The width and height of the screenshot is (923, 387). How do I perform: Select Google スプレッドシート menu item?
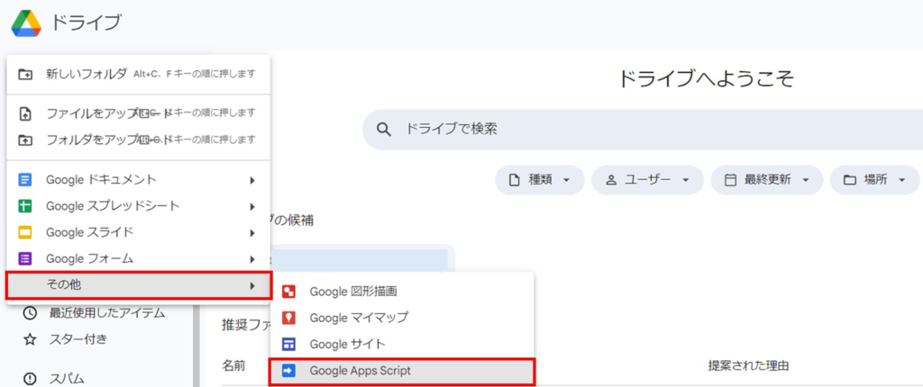click(x=138, y=206)
